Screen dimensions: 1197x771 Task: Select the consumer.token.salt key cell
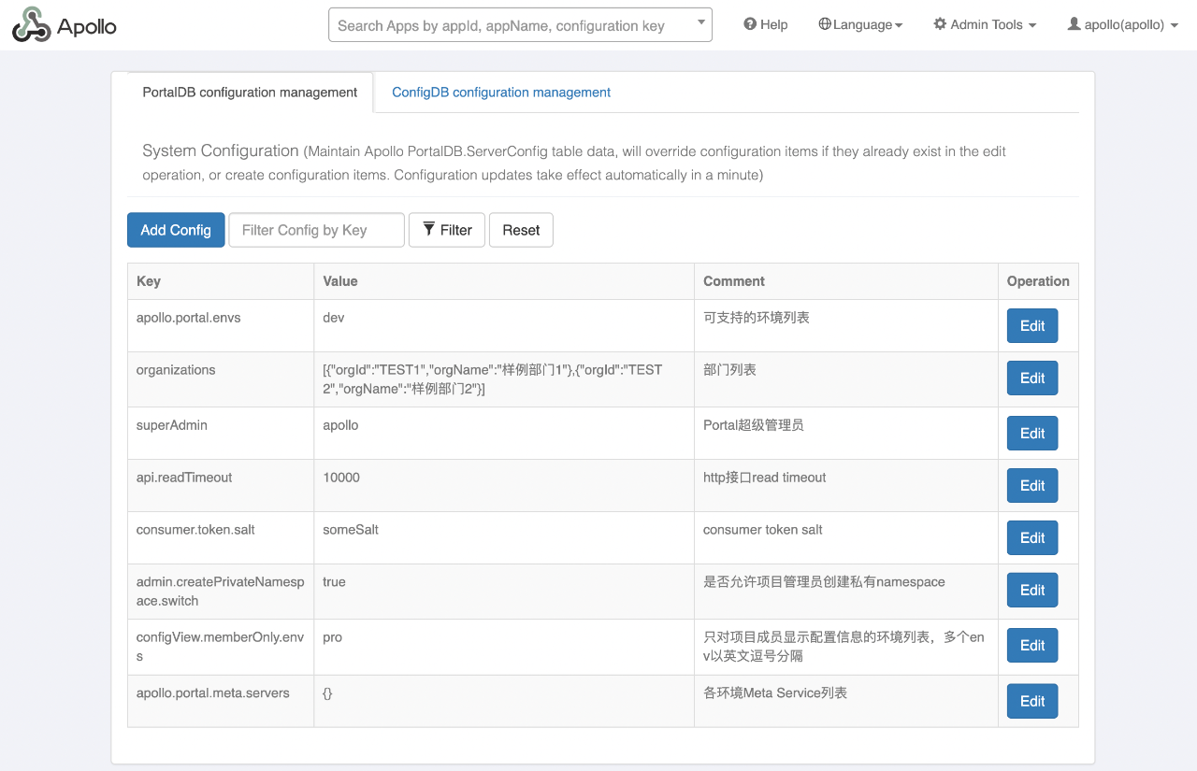(221, 538)
